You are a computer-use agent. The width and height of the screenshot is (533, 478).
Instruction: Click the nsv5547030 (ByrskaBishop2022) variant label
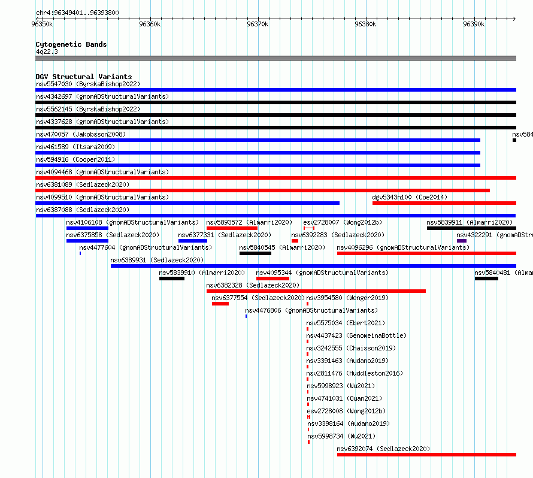tap(88, 84)
